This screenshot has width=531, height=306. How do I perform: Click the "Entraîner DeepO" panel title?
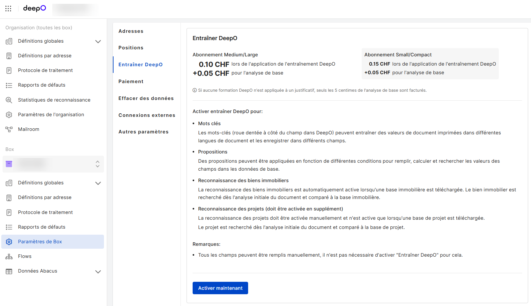[x=215, y=38]
